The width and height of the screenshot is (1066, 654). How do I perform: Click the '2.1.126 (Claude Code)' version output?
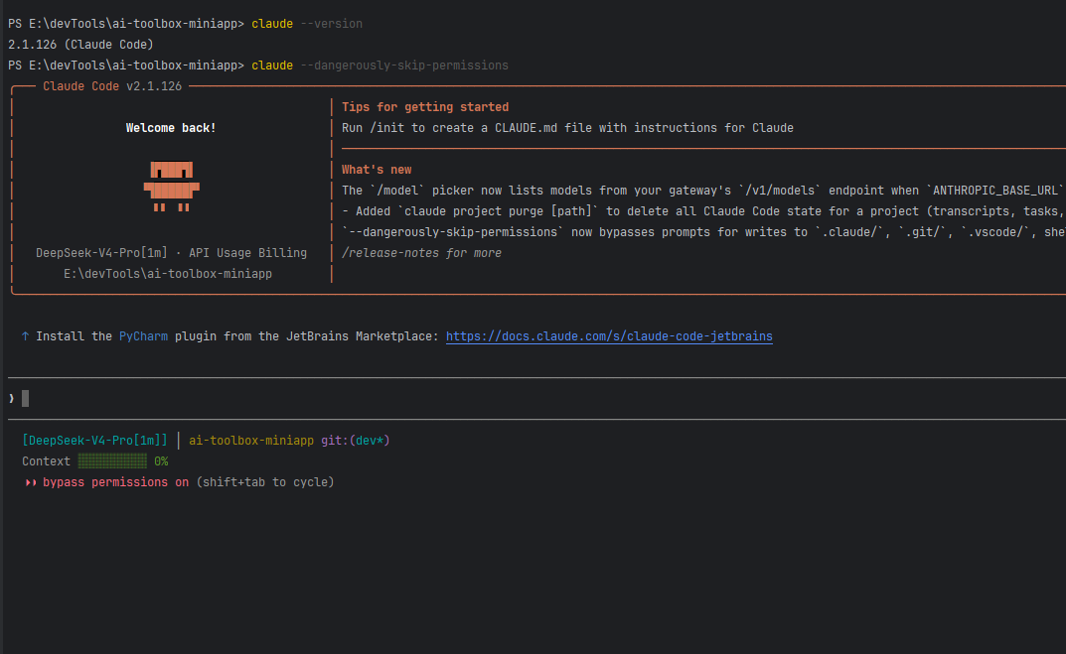tap(80, 44)
